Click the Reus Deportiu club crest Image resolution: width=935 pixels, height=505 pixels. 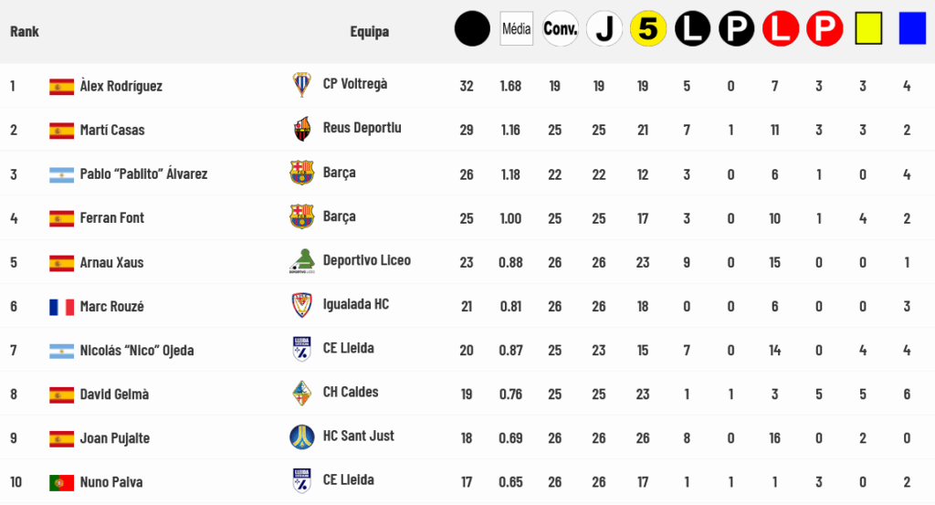pyautogui.click(x=301, y=129)
